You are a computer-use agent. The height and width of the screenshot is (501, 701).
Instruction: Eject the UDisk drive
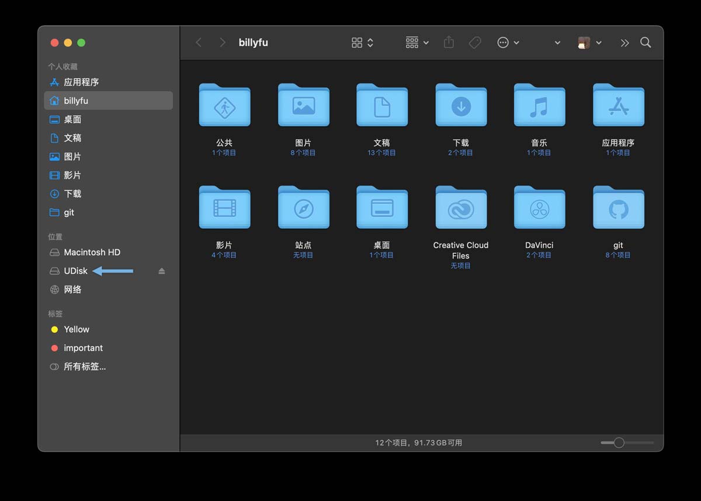162,271
